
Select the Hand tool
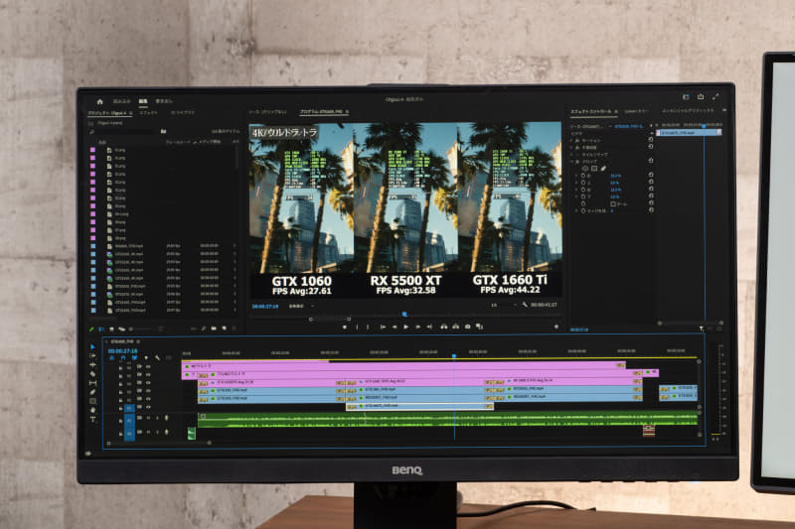[92, 410]
